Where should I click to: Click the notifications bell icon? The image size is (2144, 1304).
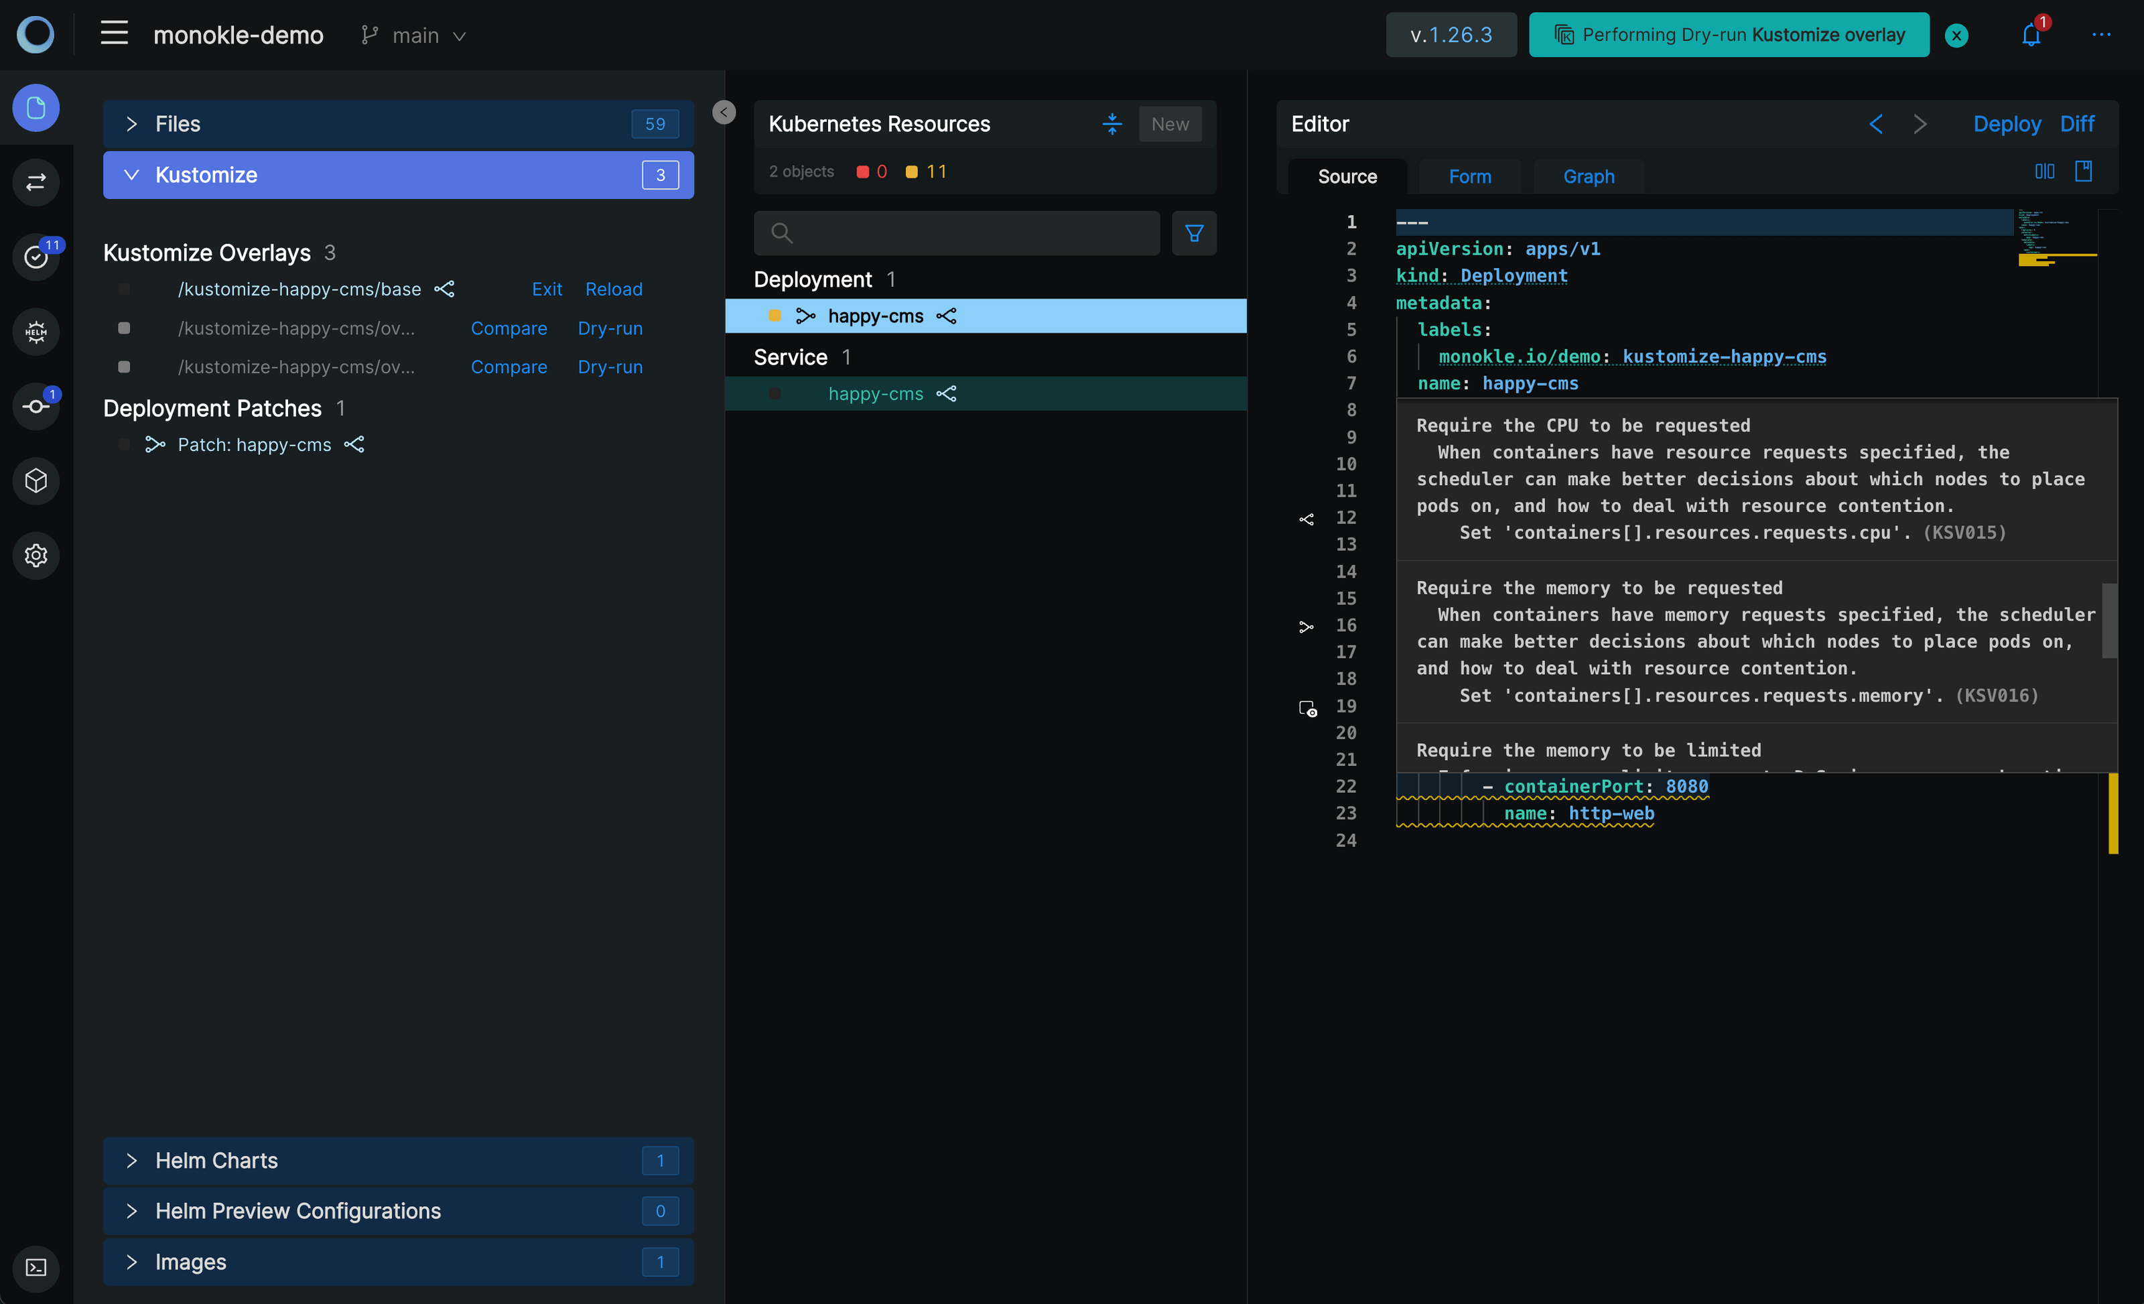[x=2031, y=36]
